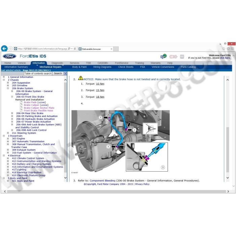Select 206-05 Parking Brake and Actuation

tap(37, 116)
